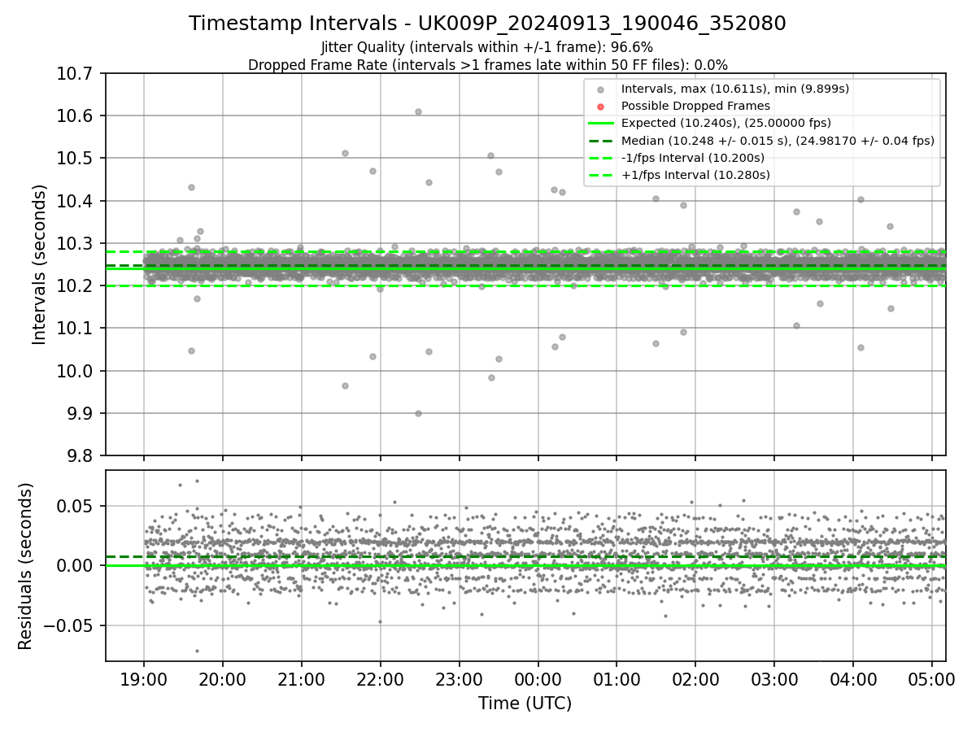Image resolution: width=976 pixels, height=732 pixels.
Task: Select the solid green line sample beside Expected
Action: (x=600, y=123)
